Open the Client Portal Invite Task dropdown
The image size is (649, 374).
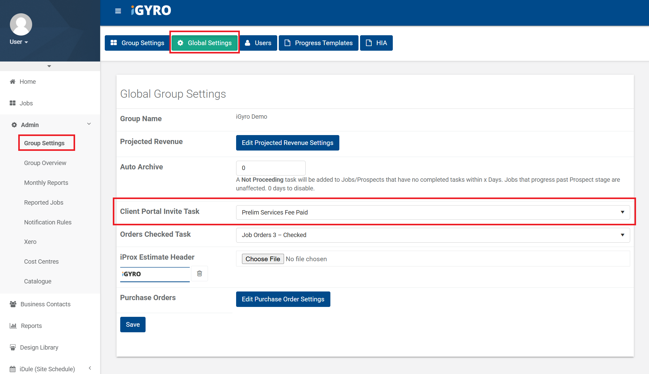[x=433, y=212]
